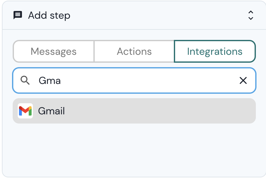Click the message icon beside Add step
The width and height of the screenshot is (266, 178).
click(18, 15)
